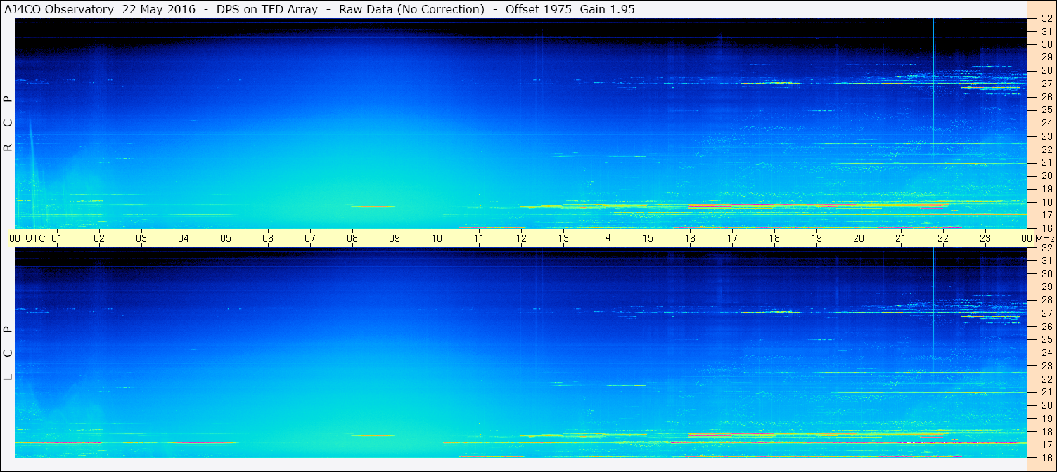Click the 32 MHz label of the RCP panel
Image resolution: width=1057 pixels, height=472 pixels.
pyautogui.click(x=1046, y=19)
